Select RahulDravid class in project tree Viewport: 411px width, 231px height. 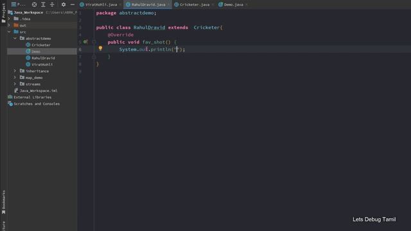click(42, 58)
